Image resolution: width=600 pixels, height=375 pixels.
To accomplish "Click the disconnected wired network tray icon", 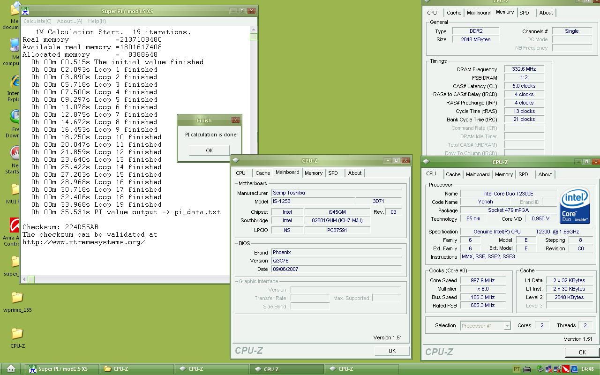I will tap(549, 369).
